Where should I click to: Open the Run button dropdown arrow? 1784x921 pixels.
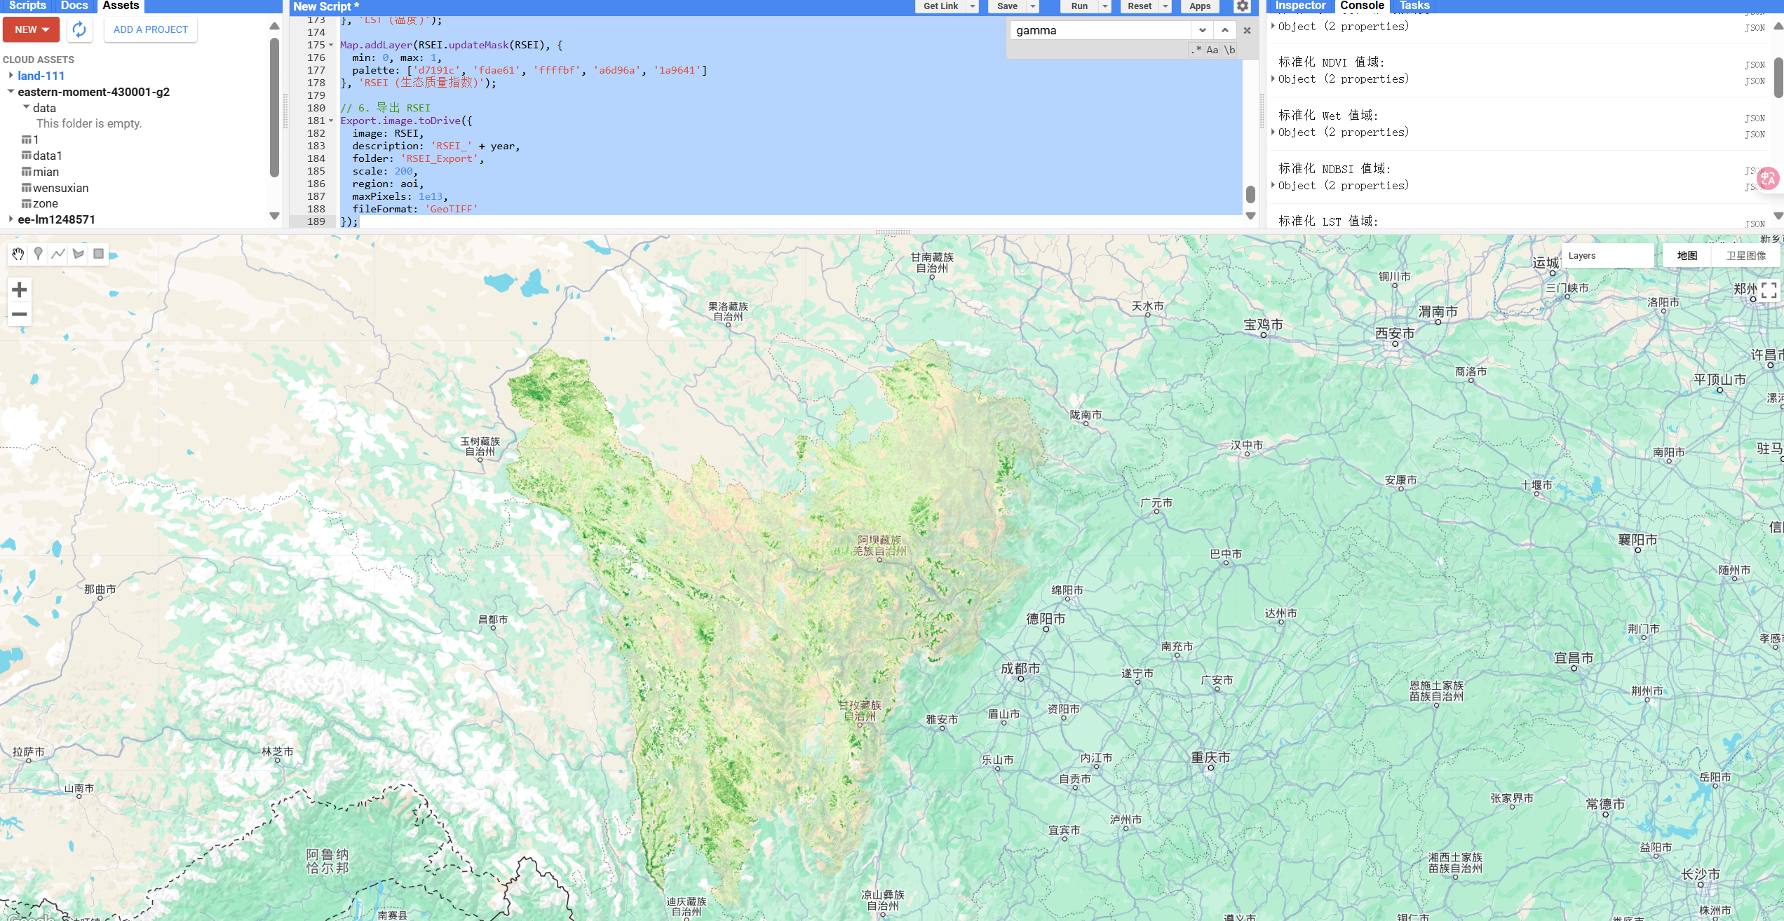[1105, 6]
